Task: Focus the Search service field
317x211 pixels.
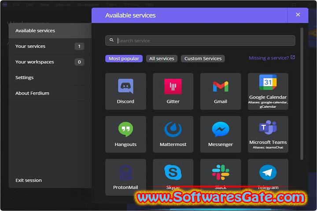Action: (x=200, y=40)
